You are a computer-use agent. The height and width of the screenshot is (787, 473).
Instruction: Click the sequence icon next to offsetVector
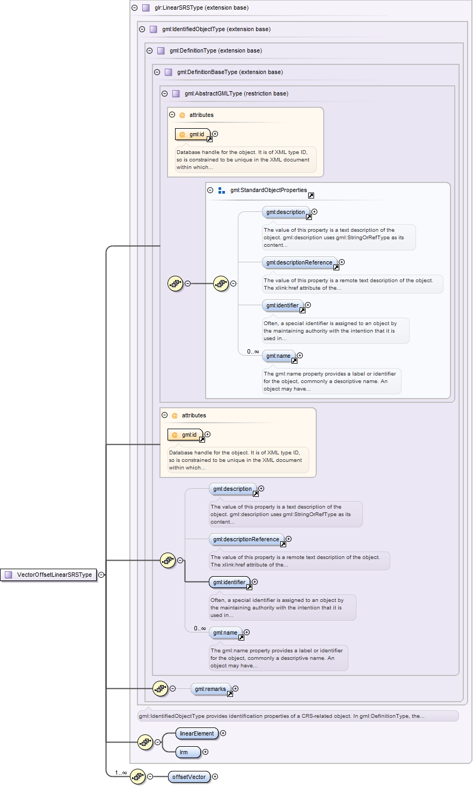pos(137,776)
